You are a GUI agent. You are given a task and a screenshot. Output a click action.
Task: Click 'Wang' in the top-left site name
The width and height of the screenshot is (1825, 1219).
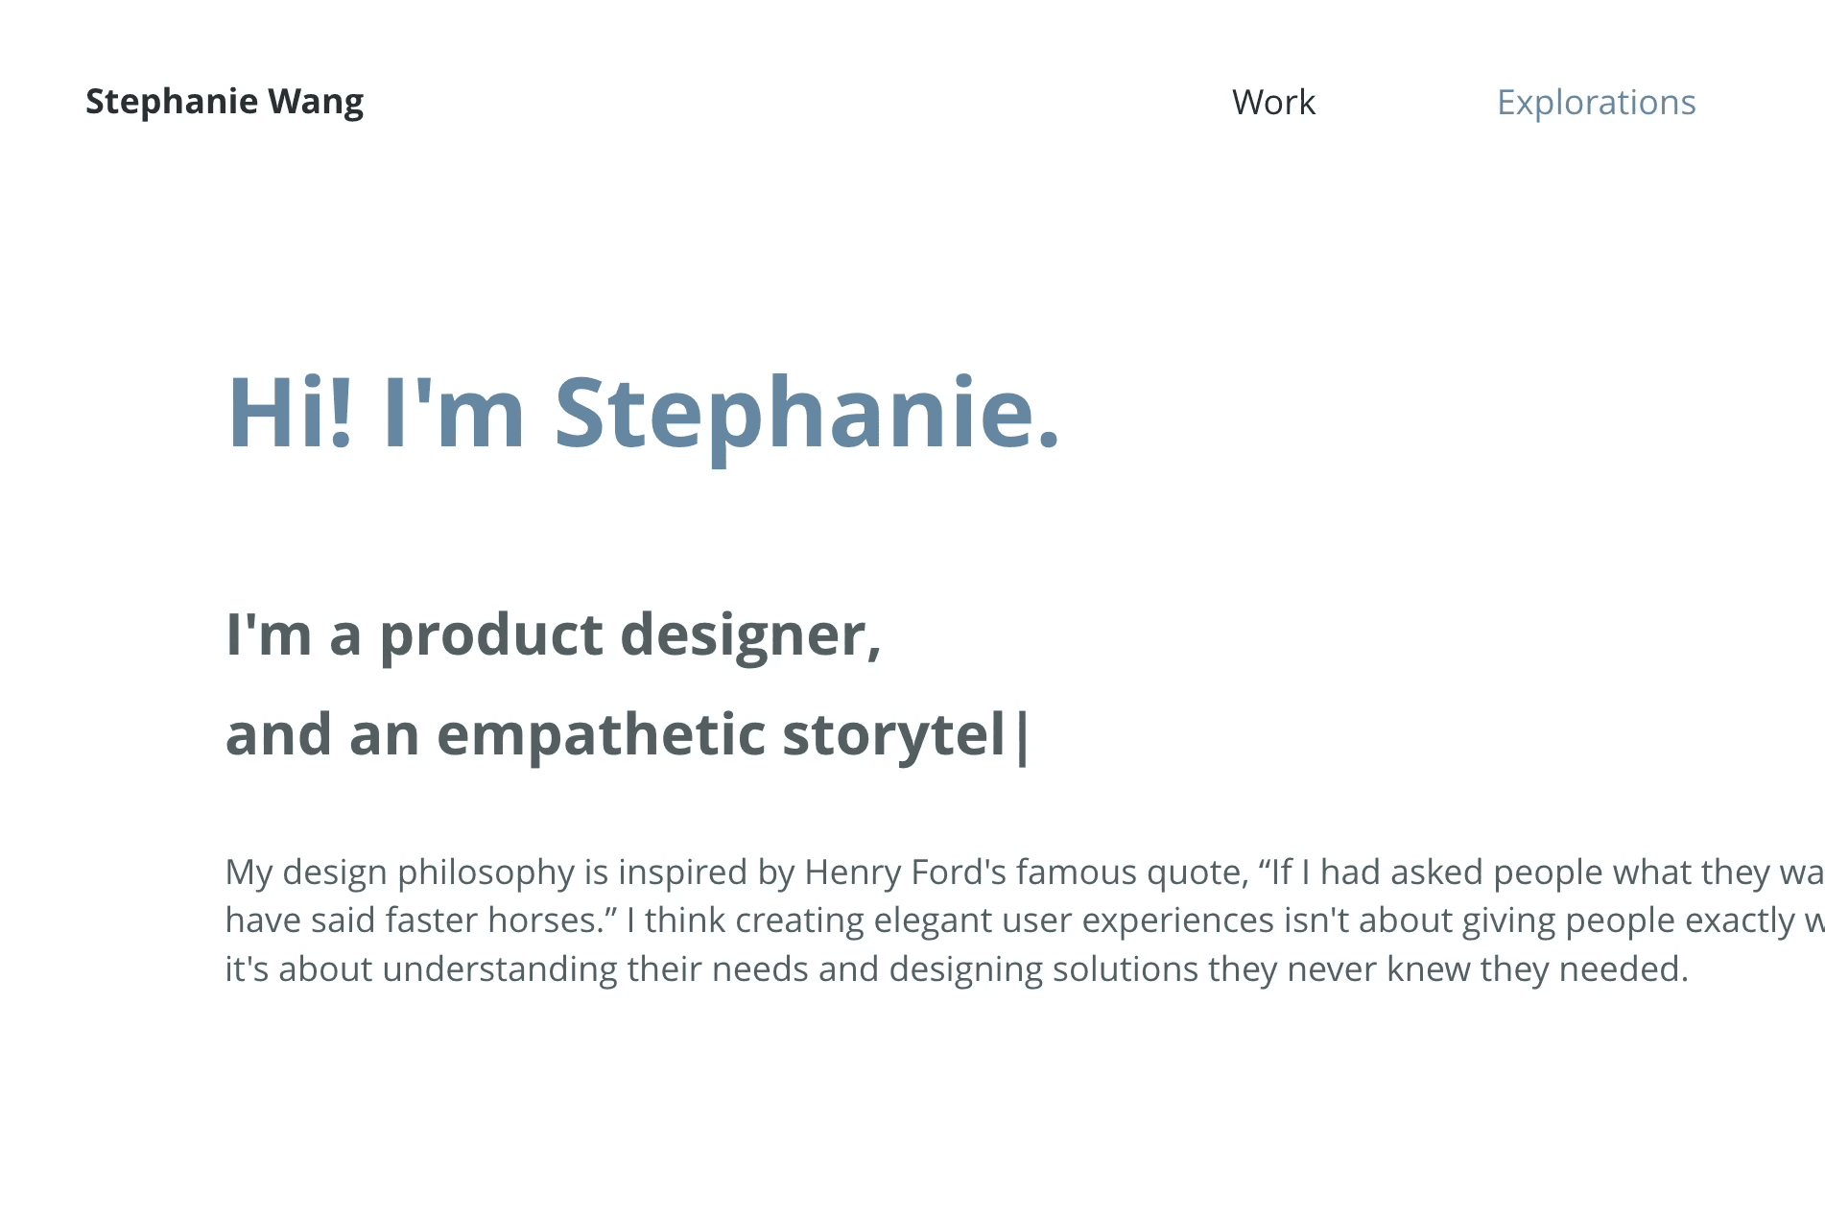tap(316, 101)
